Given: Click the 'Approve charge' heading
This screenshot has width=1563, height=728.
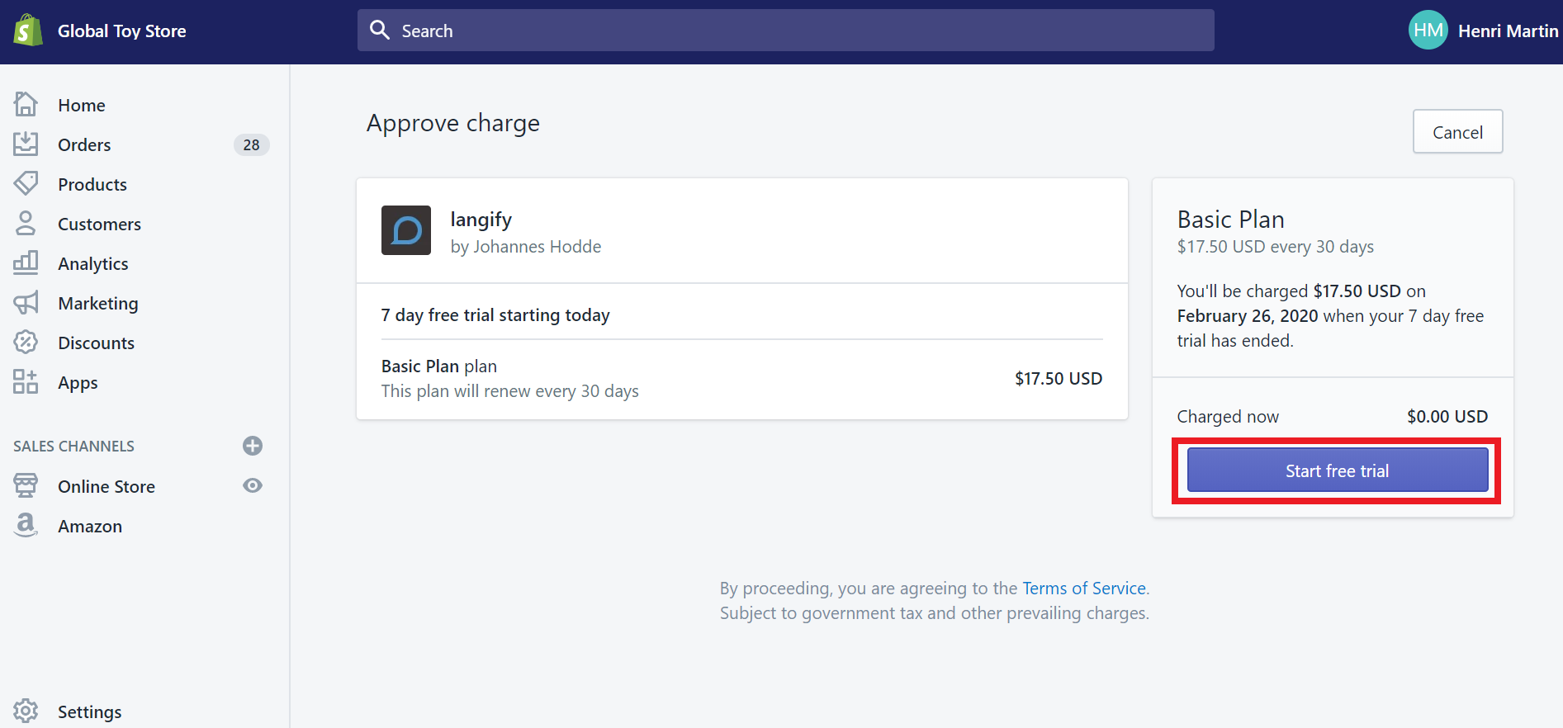Looking at the screenshot, I should pos(453,124).
